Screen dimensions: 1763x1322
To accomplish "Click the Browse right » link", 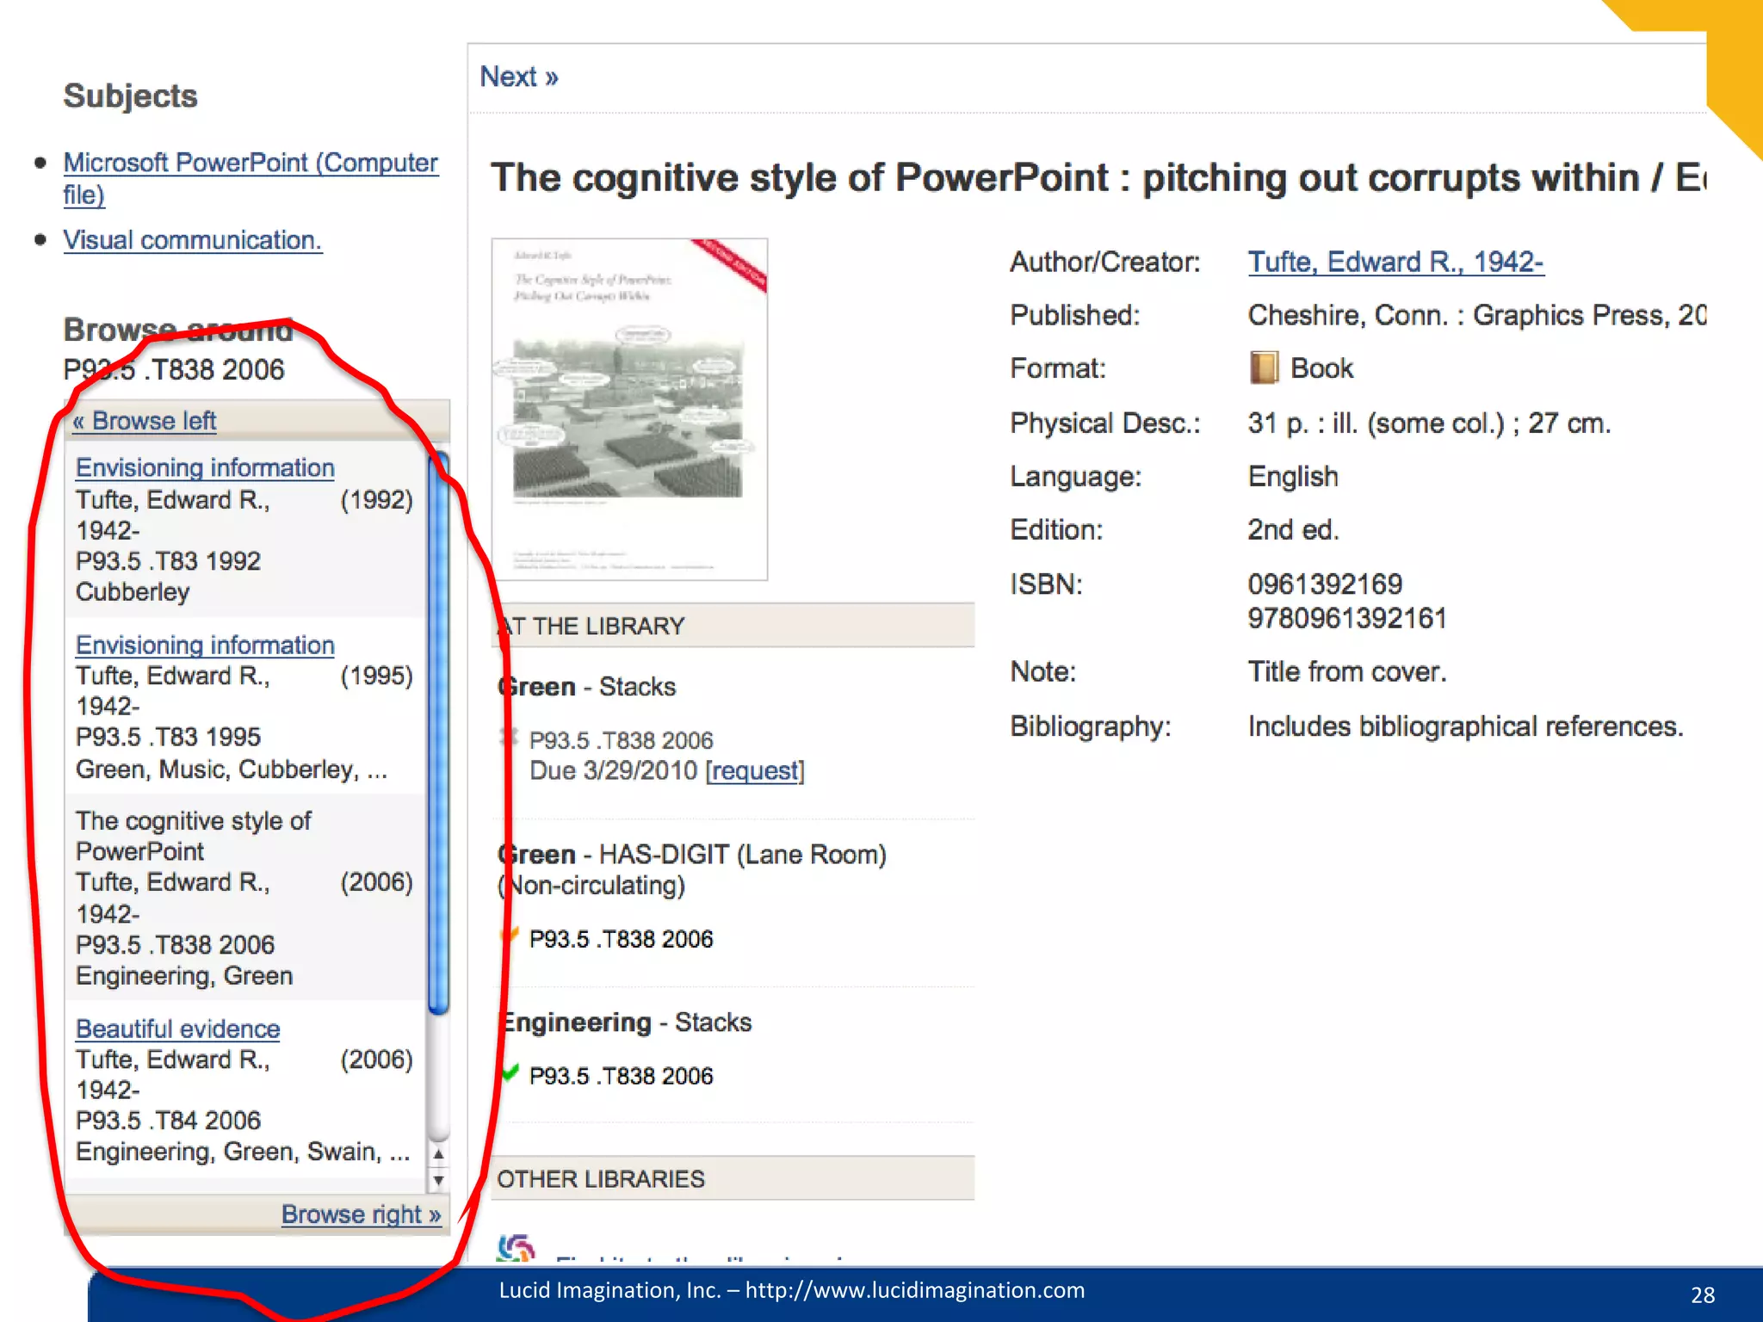I will pyautogui.click(x=361, y=1214).
